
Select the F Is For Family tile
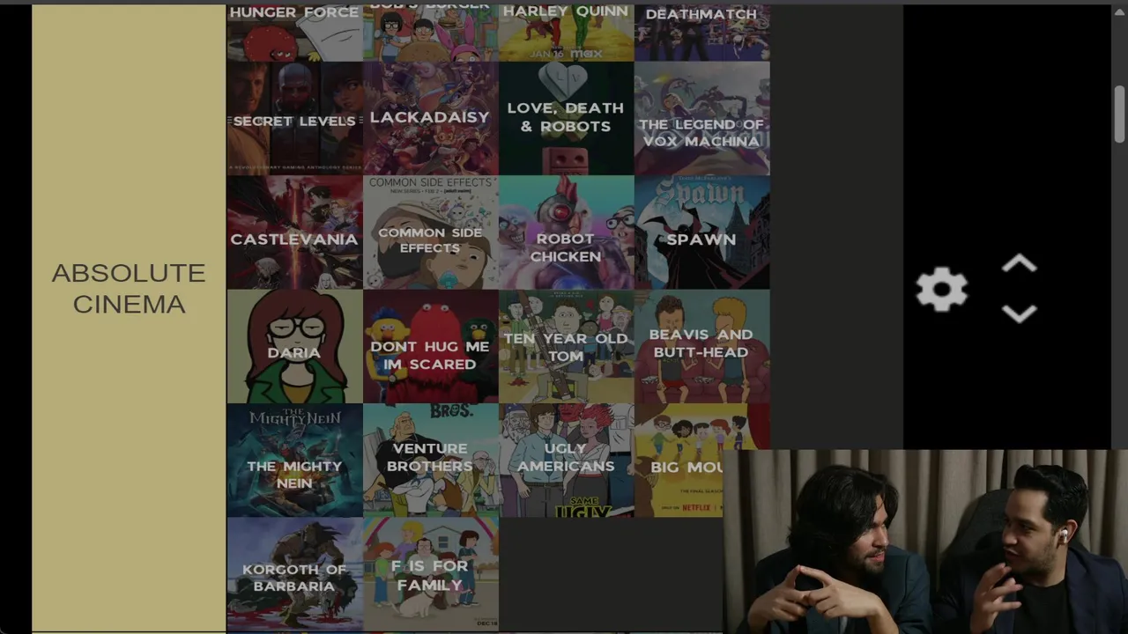(x=430, y=574)
